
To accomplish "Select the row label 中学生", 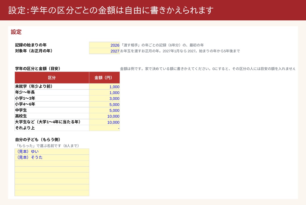I will pos(21,110).
